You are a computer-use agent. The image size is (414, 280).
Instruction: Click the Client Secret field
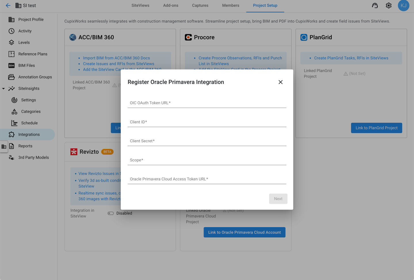[207, 141]
